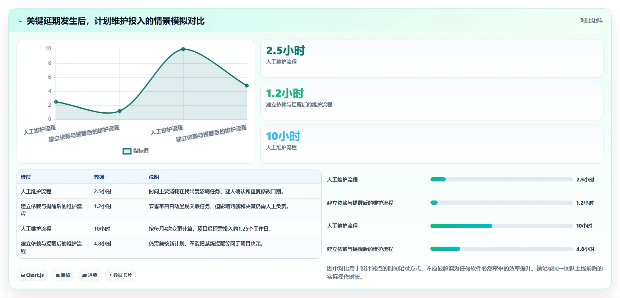Click the description starting 节省来自自动呈现关联任务

(219, 206)
